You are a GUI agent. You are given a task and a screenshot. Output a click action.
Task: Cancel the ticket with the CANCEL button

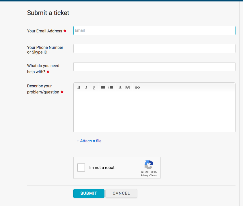(x=121, y=194)
